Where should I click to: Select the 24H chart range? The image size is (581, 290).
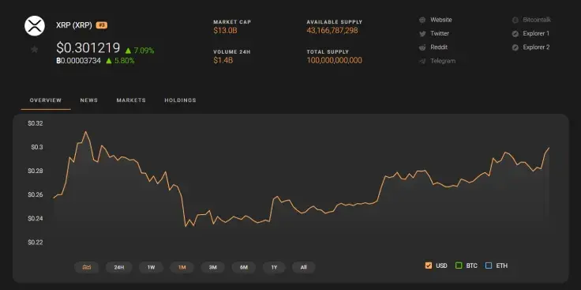pyautogui.click(x=119, y=267)
